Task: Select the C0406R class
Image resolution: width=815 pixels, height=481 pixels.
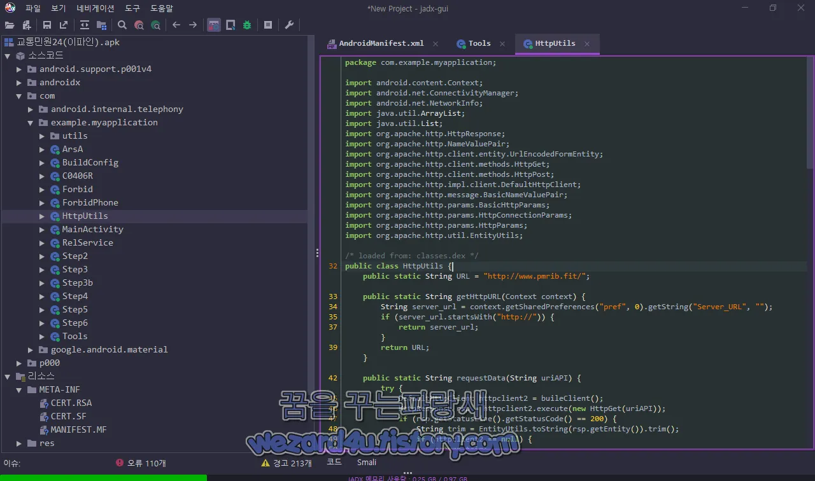Action: pos(77,176)
